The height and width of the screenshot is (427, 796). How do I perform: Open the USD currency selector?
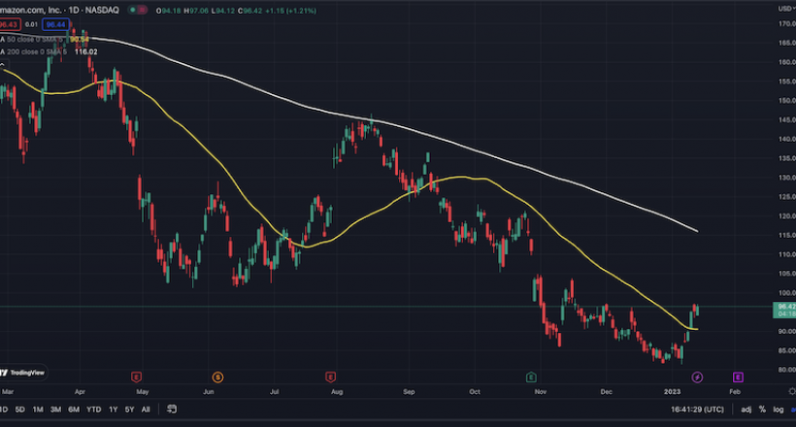(x=786, y=9)
